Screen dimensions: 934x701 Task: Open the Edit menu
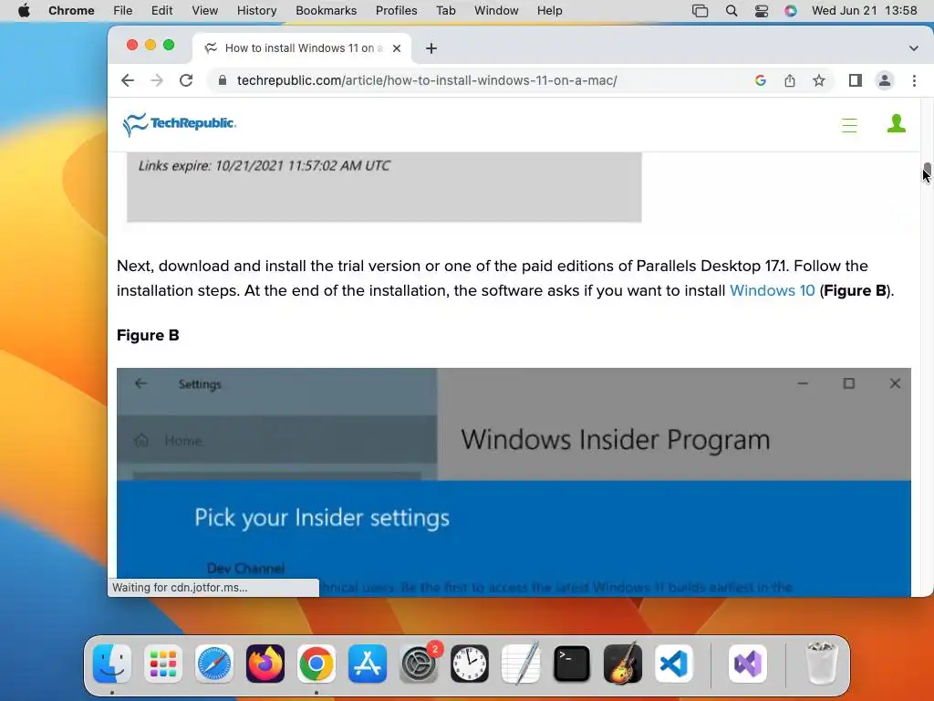162,11
